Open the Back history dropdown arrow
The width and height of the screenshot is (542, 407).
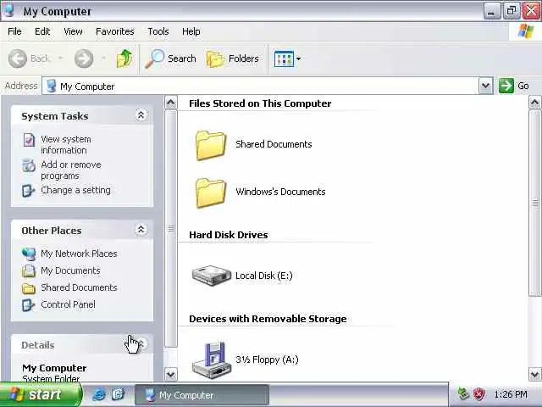[x=60, y=59]
